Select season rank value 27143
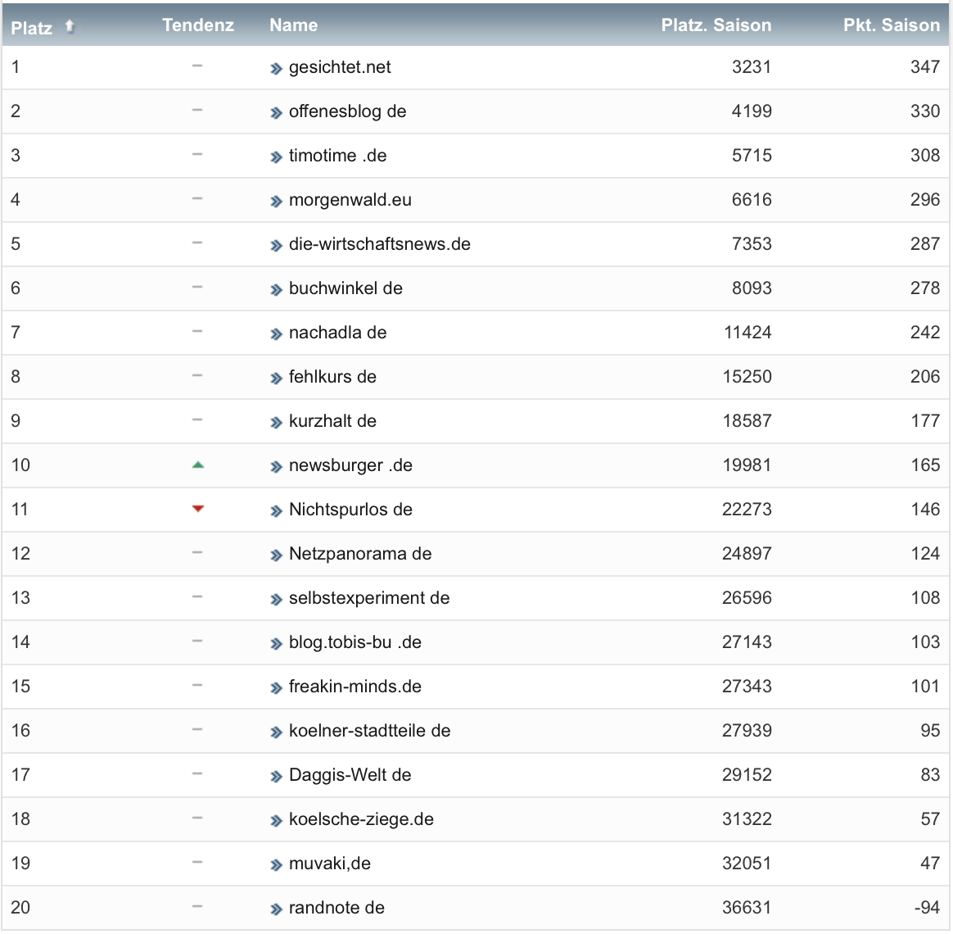This screenshot has height=934, width=953. click(x=747, y=642)
